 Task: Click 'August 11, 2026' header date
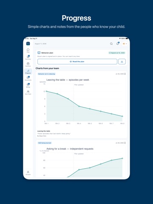tap(41, 44)
